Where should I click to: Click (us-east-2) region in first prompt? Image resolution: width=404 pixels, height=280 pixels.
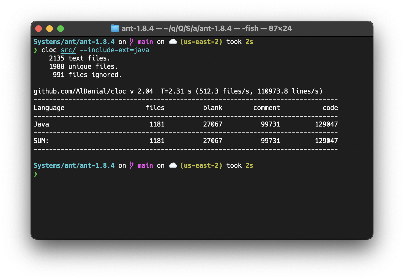pyautogui.click(x=201, y=42)
